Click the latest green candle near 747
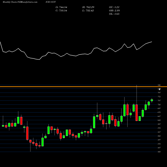 click(x=152, y=100)
